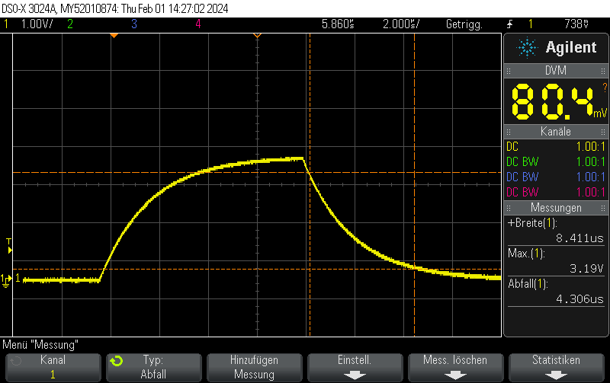Image resolution: width=610 pixels, height=383 pixels.
Task: Toggle channel 3 indicator in top bar
Action: (134, 24)
